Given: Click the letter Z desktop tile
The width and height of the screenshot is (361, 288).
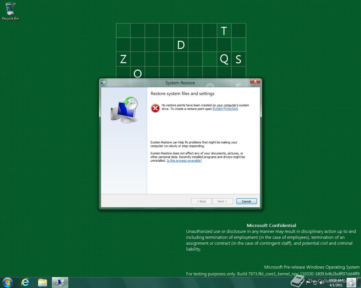Looking at the screenshot, I should pyautogui.click(x=123, y=59).
